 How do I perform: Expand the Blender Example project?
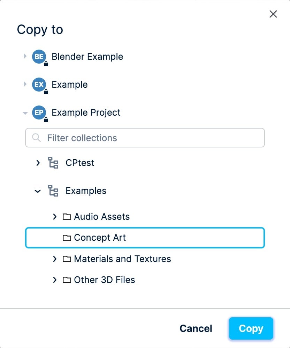pos(25,56)
